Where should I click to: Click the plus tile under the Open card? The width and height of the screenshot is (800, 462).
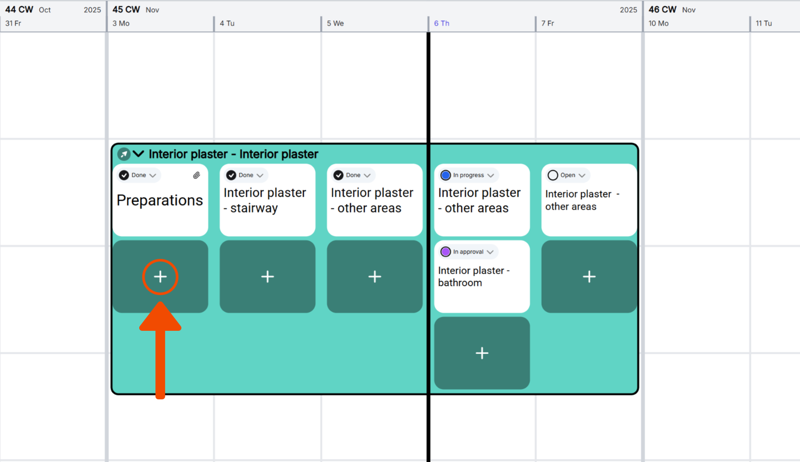click(589, 277)
